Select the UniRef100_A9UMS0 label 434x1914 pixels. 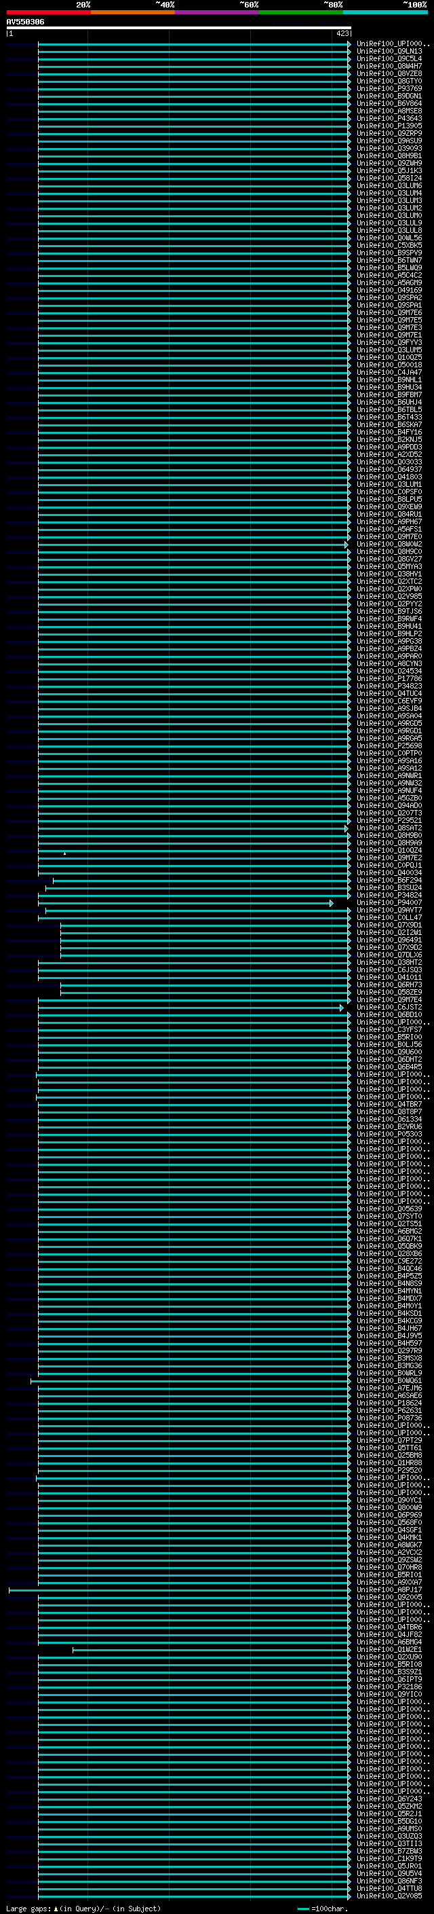389,1828
